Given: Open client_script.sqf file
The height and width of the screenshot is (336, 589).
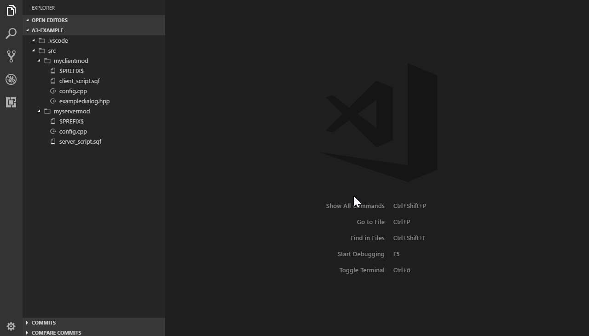Looking at the screenshot, I should 79,81.
